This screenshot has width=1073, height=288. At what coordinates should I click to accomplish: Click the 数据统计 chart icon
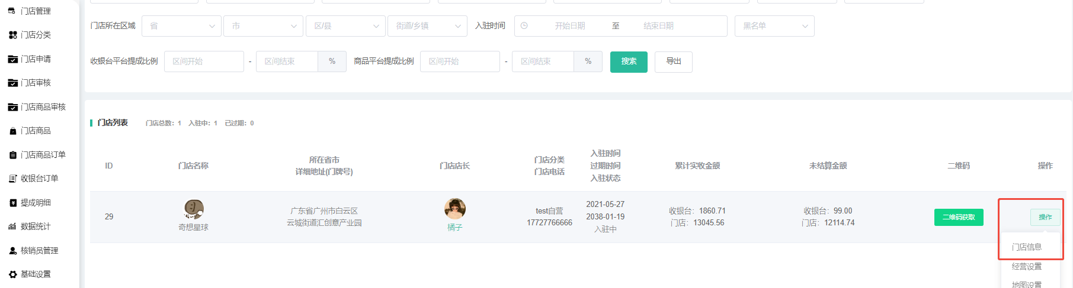(12, 226)
